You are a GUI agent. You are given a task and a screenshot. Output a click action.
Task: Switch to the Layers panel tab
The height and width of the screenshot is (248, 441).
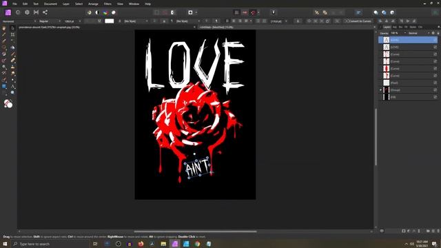click(x=387, y=27)
